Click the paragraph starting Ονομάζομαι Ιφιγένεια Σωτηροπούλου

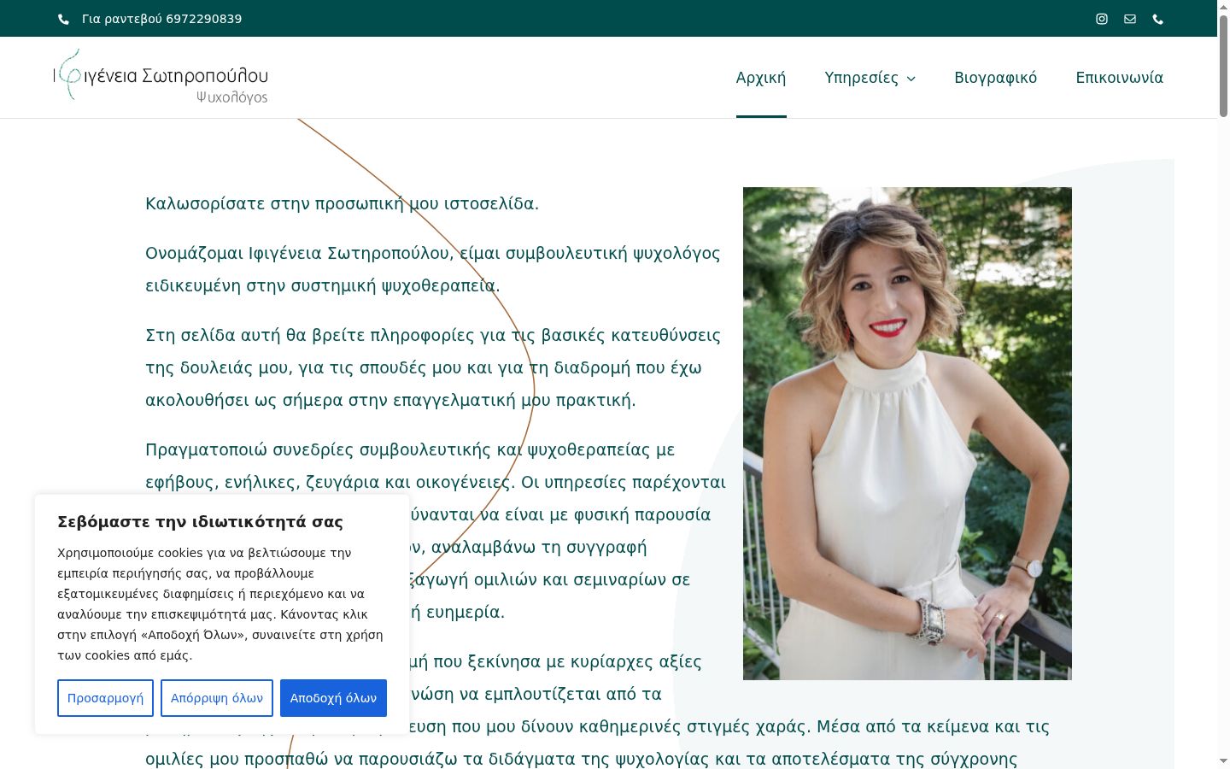click(433, 269)
